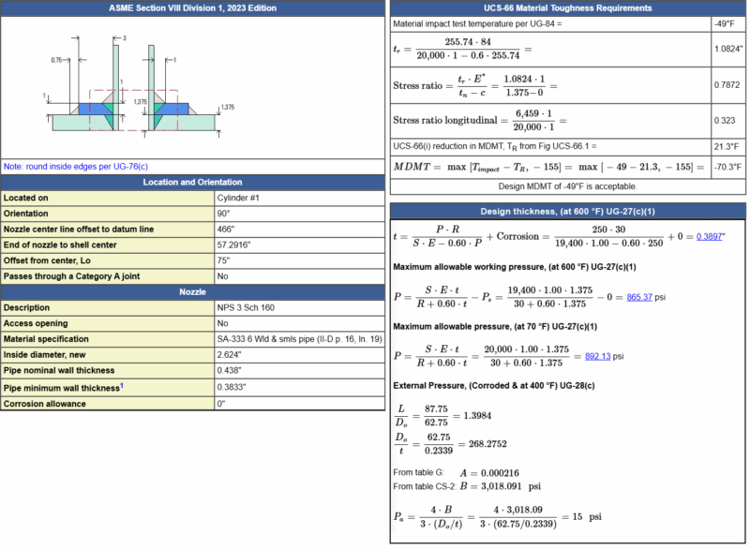Click the SA-333 6 material specification cell

(300, 338)
